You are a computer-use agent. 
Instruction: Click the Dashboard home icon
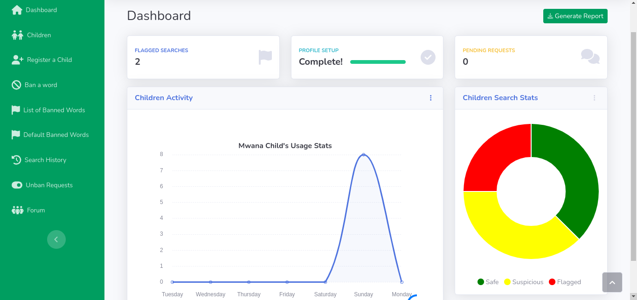pos(17,10)
